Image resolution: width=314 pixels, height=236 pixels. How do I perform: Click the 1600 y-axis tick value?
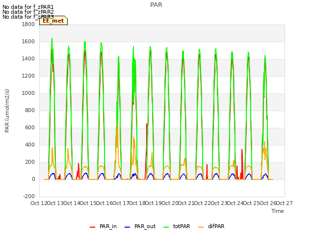pos(28,41)
